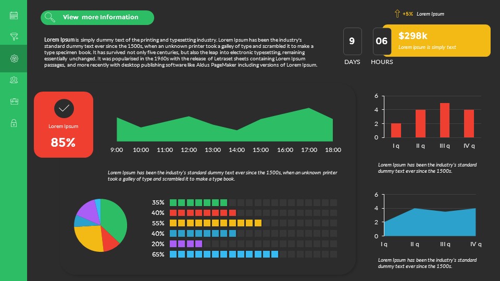This screenshot has height=281, width=500.
Task: Click the blue 40% progress bar above 20%
Action: [x=203, y=234]
